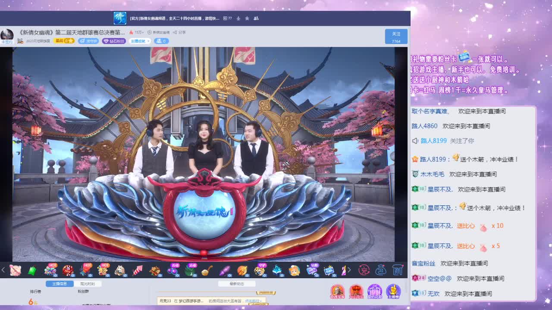Switch to the 高光时刻 tab

coord(87,284)
